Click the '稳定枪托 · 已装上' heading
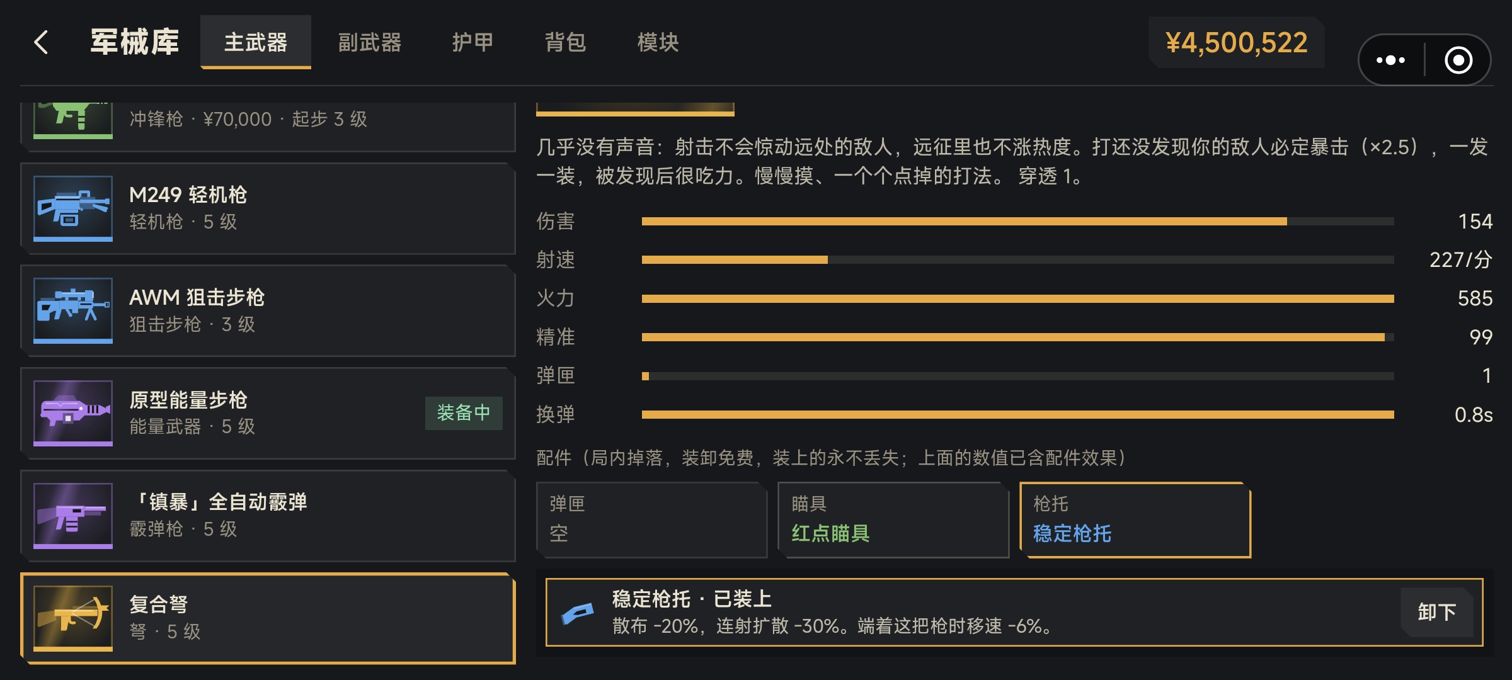The image size is (1512, 680). (692, 598)
